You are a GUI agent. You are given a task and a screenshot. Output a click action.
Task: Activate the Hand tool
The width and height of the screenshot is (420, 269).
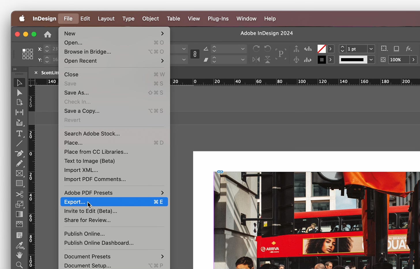pos(19,255)
